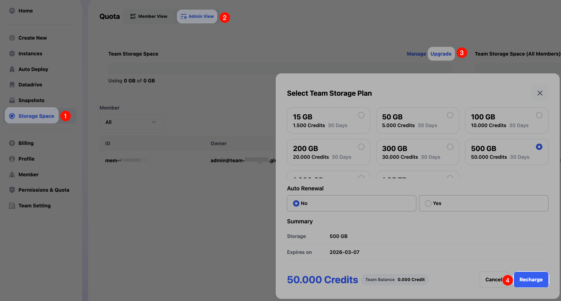The width and height of the screenshot is (561, 301).
Task: Open the Team Setting sidebar item
Action: [x=34, y=206]
